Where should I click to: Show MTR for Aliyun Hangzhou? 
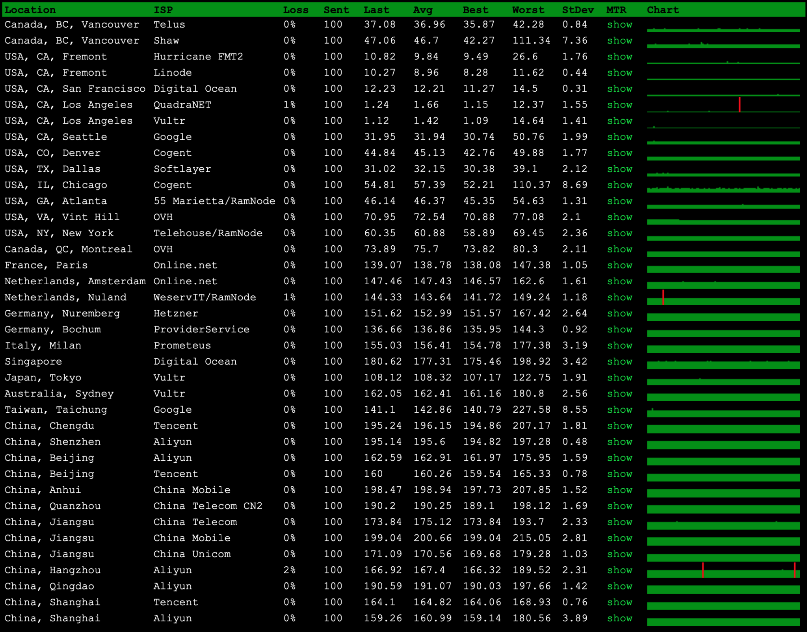(619, 570)
